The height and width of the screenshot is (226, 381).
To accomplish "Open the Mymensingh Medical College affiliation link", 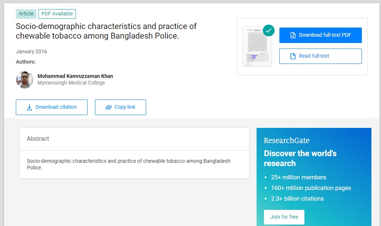I will (x=71, y=83).
